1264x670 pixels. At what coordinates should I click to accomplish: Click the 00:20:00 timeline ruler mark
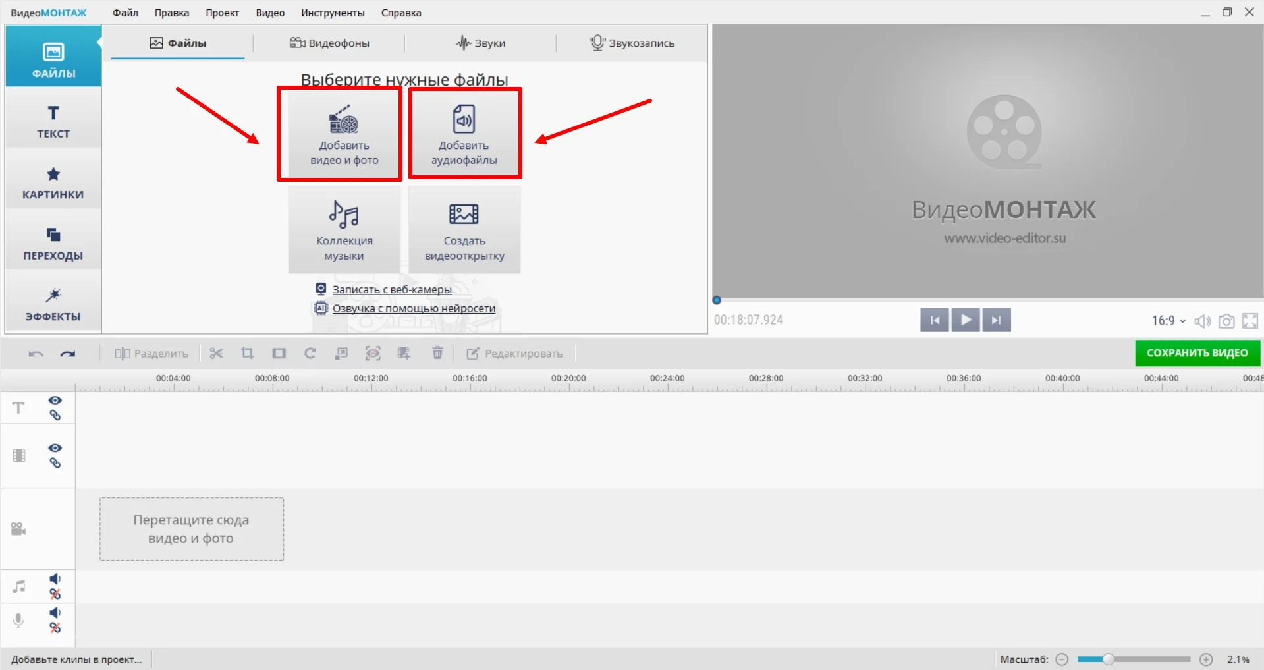[x=568, y=378]
